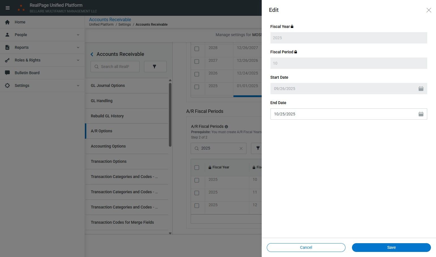Click the A/R Fiscal Periods info icon
Image resolution: width=436 pixels, height=257 pixels.
[226, 127]
